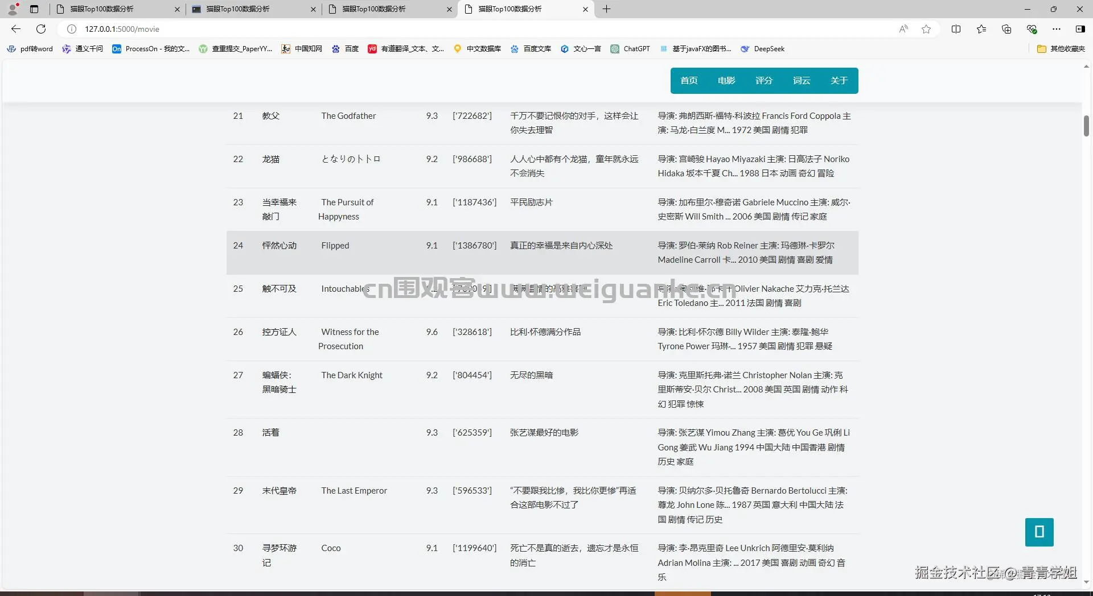The image size is (1093, 596).
Task: Open 有道翻译 bookmark
Action: point(406,49)
